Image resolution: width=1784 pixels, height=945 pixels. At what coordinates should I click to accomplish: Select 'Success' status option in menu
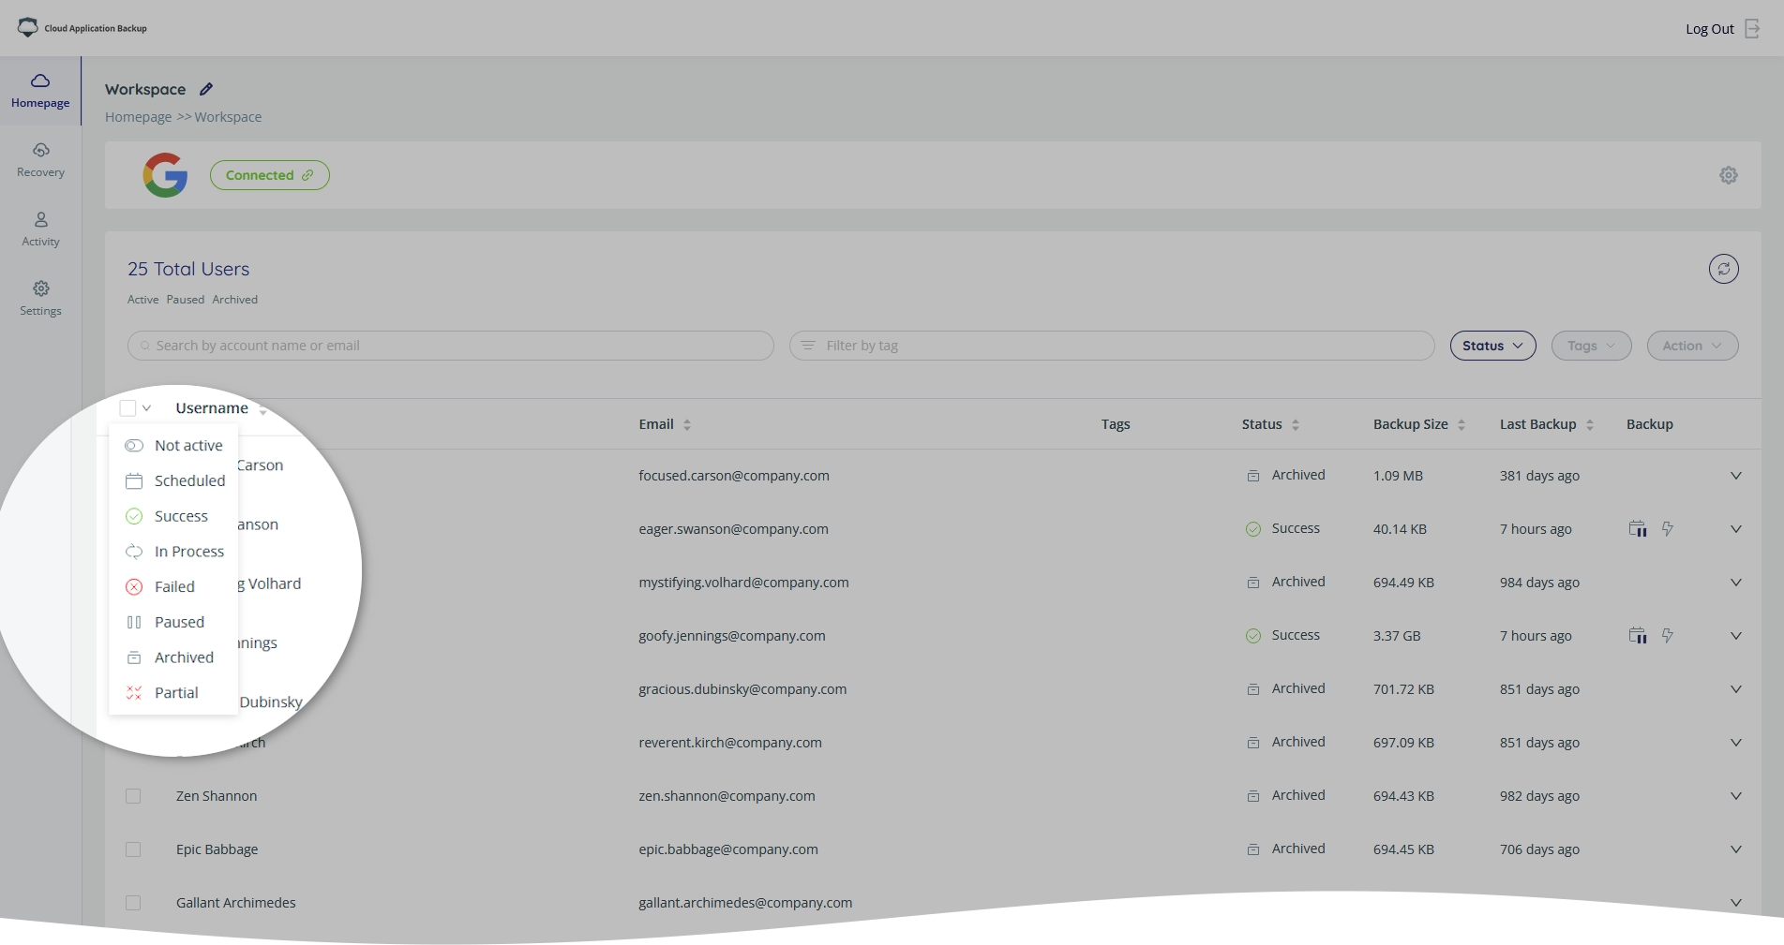click(173, 517)
